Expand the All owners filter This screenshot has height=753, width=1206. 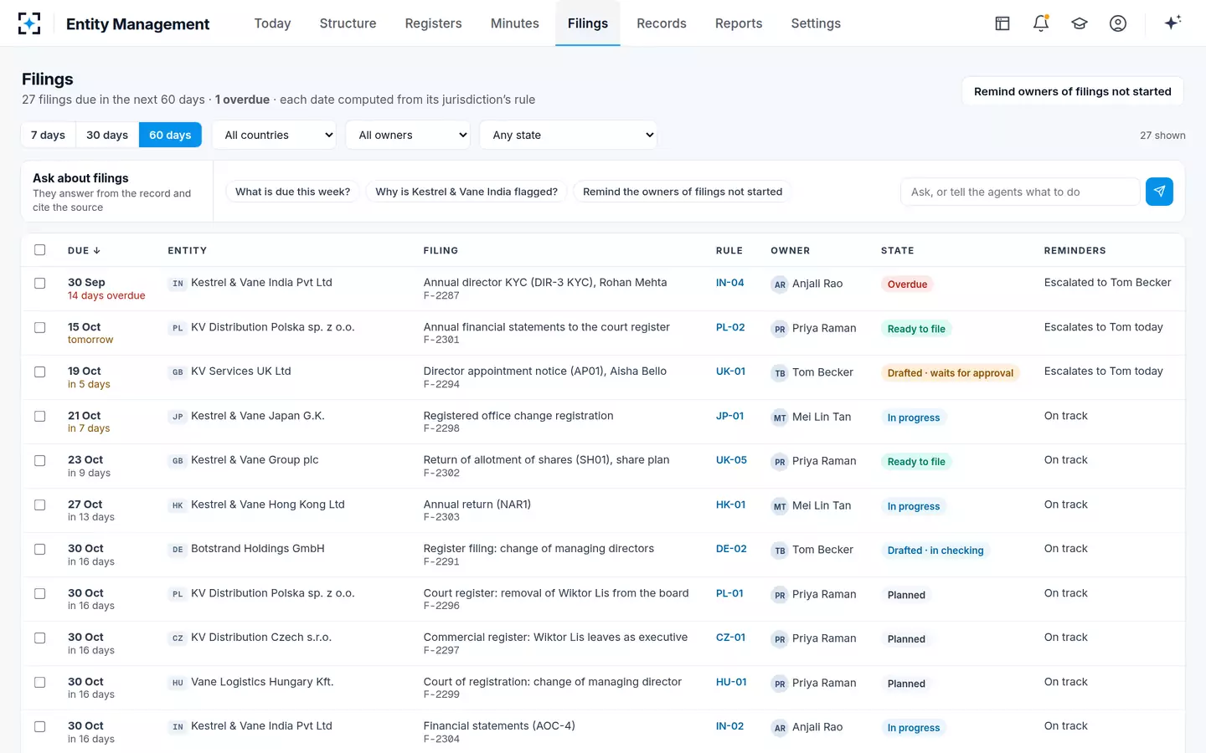pos(409,135)
